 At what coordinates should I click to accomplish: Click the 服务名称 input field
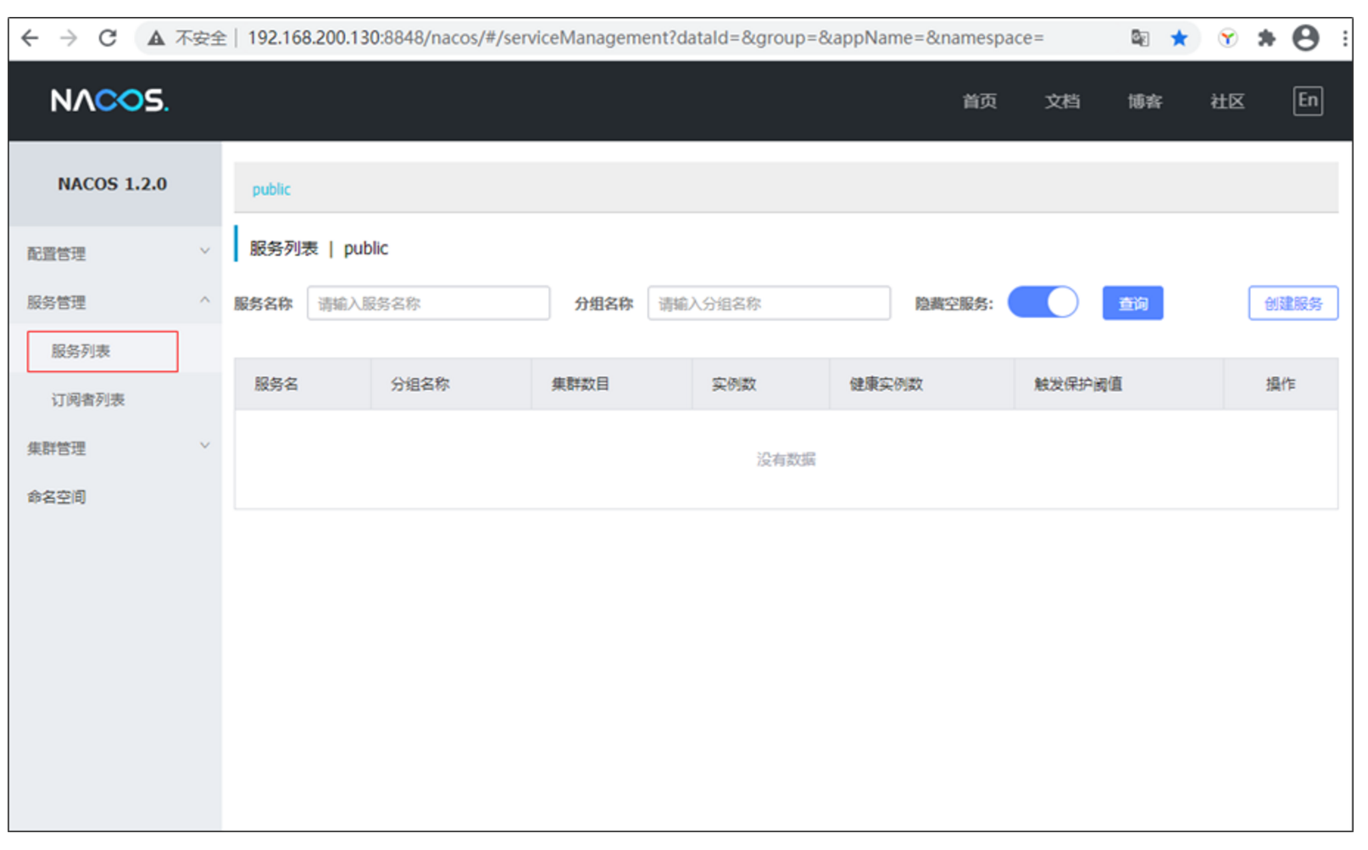pyautogui.click(x=428, y=303)
